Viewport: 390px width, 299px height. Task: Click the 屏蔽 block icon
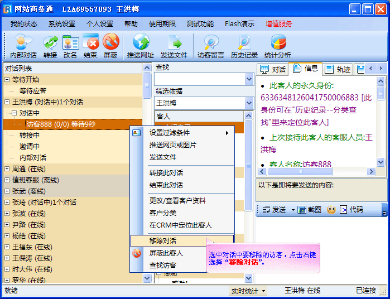(110, 46)
